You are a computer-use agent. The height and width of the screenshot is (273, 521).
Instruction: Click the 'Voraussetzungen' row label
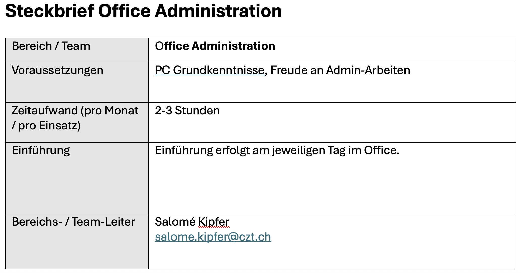pyautogui.click(x=57, y=70)
